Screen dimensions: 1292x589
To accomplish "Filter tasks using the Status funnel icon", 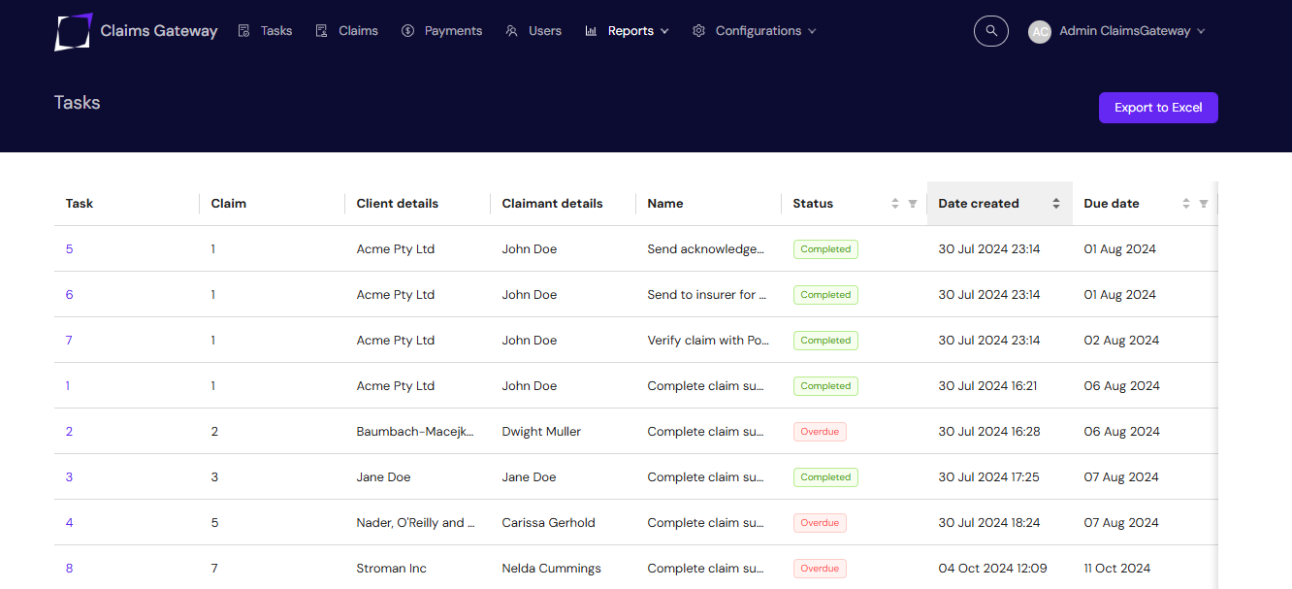I will click(912, 204).
